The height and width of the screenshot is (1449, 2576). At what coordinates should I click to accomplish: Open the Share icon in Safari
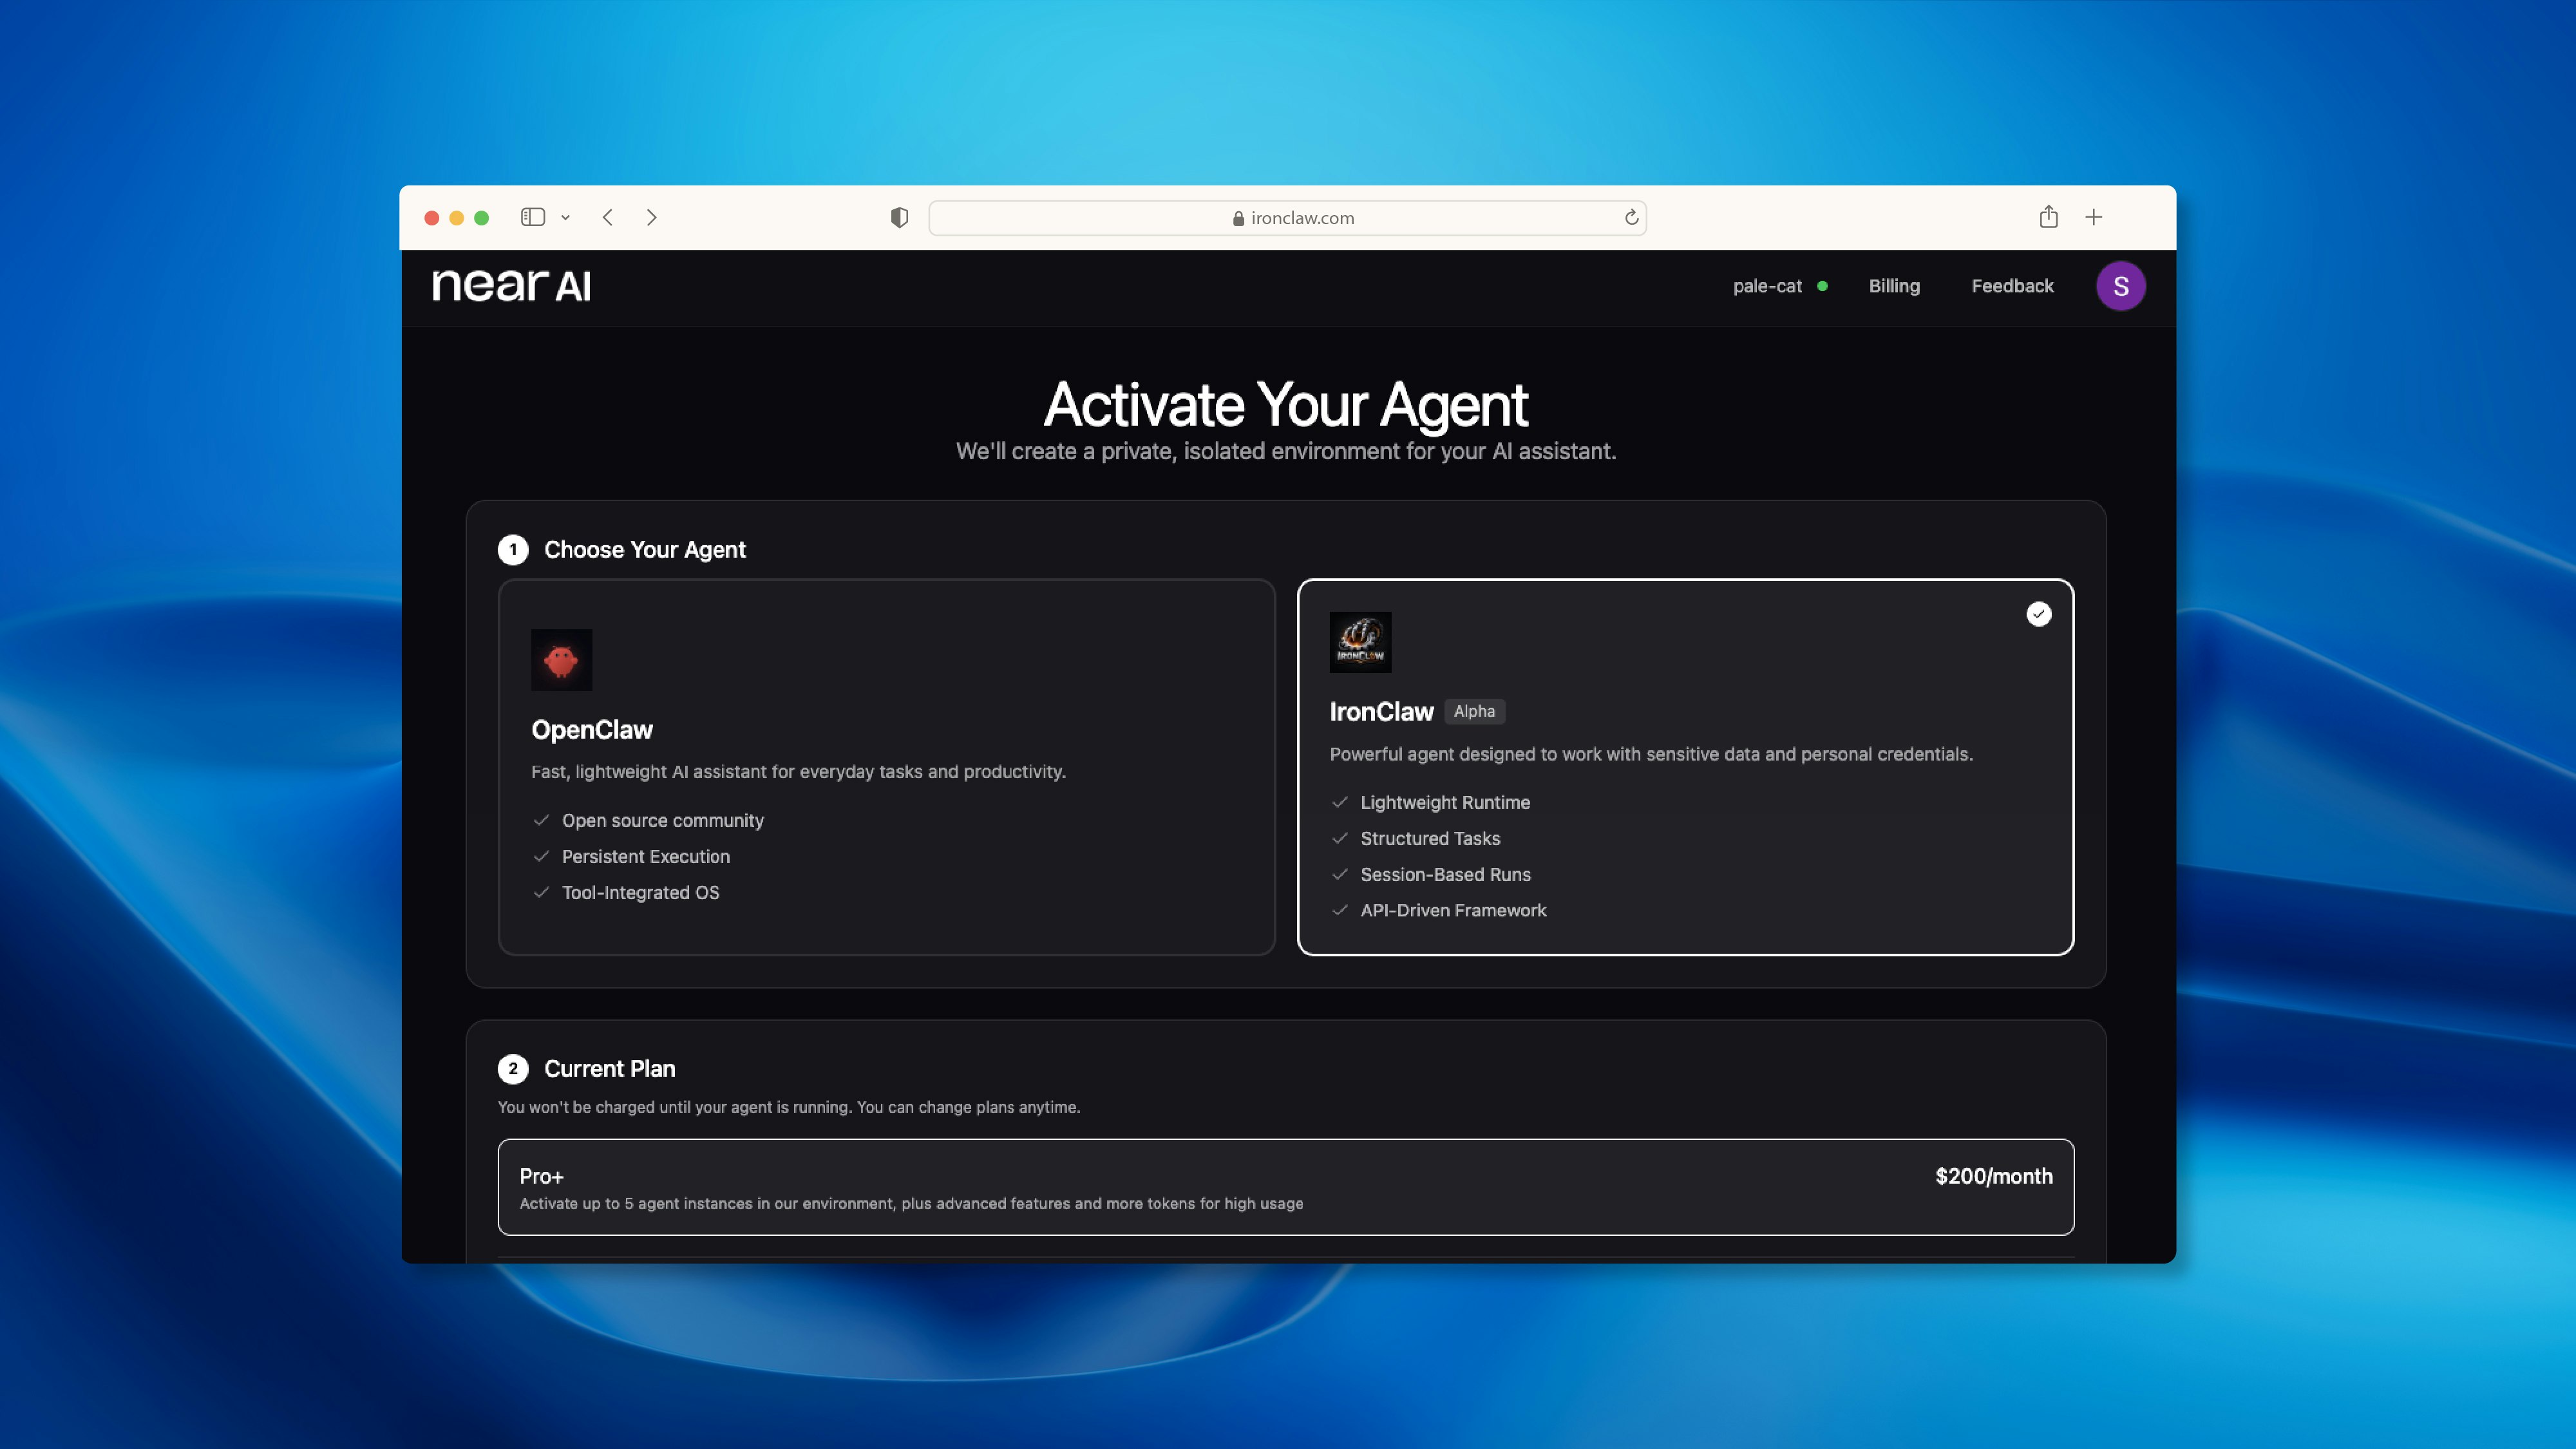(2048, 217)
